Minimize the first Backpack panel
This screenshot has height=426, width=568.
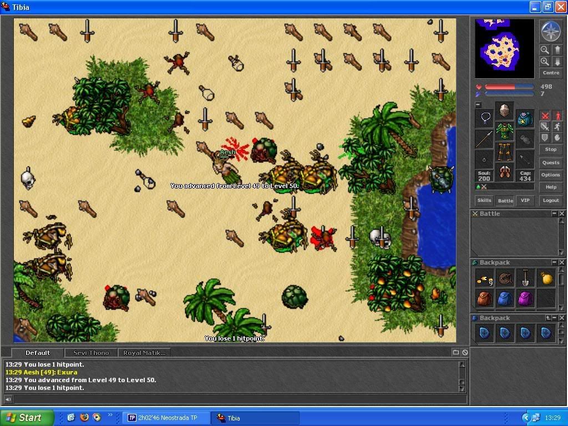[x=554, y=262]
